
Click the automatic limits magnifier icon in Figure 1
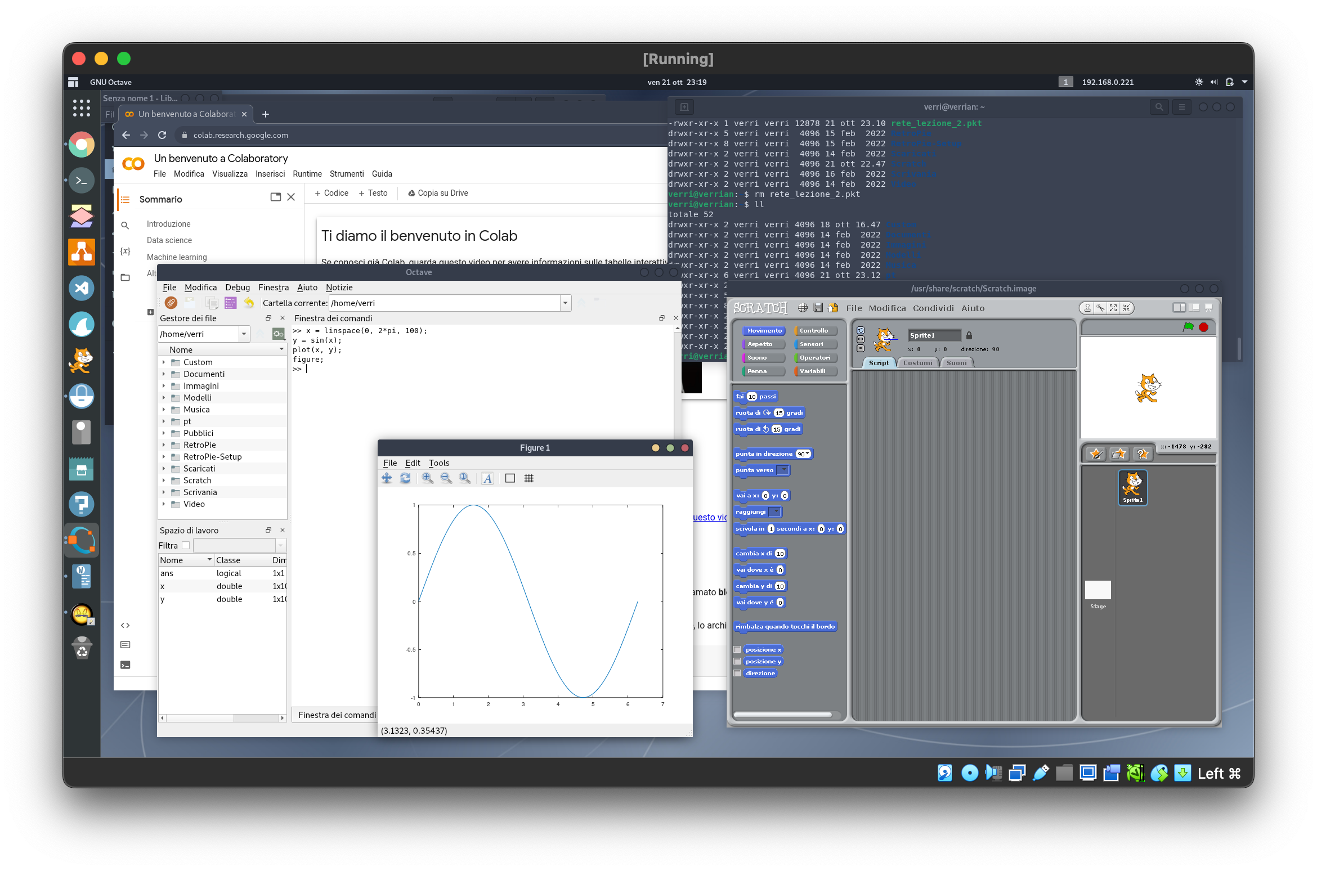coord(465,478)
